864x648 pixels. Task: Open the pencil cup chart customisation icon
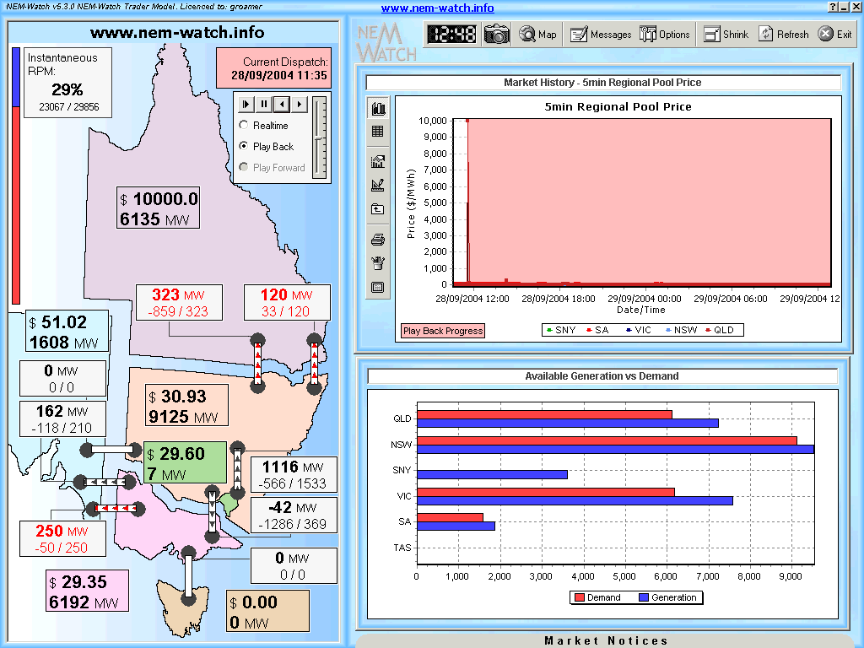click(x=377, y=263)
